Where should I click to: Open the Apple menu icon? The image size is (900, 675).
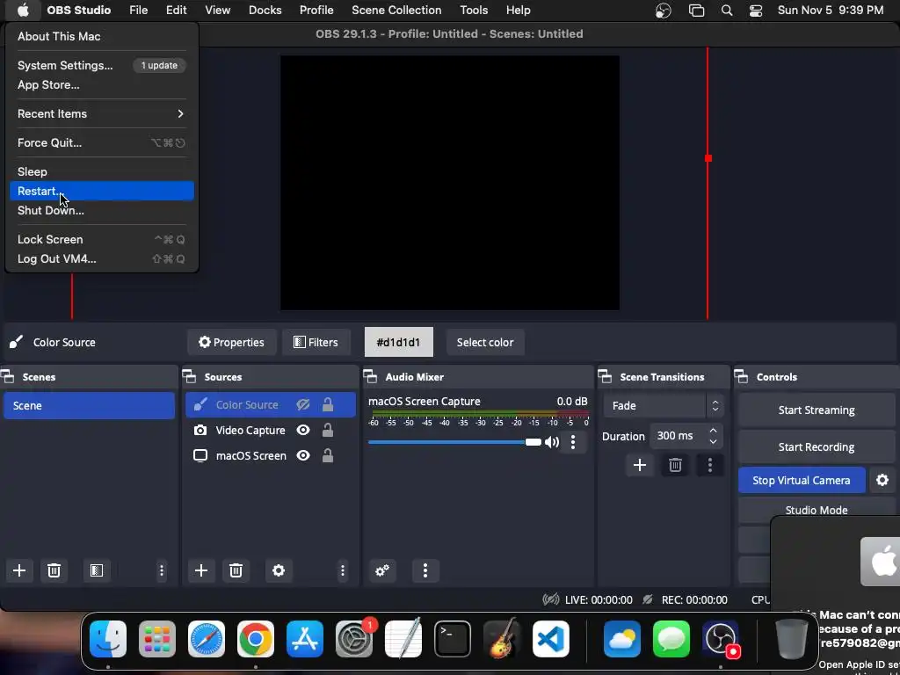tap(22, 11)
